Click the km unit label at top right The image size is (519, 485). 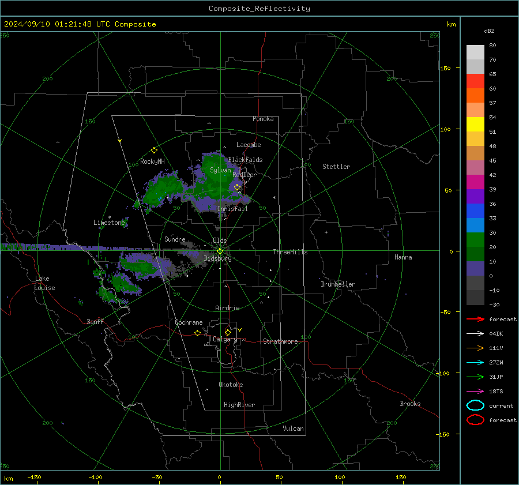click(451, 24)
